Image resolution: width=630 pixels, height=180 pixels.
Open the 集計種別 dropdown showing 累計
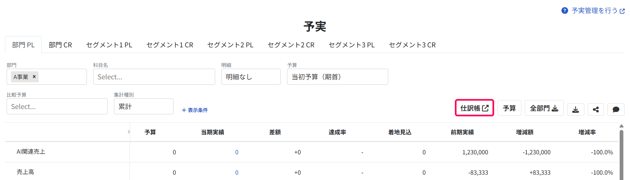pos(144,106)
